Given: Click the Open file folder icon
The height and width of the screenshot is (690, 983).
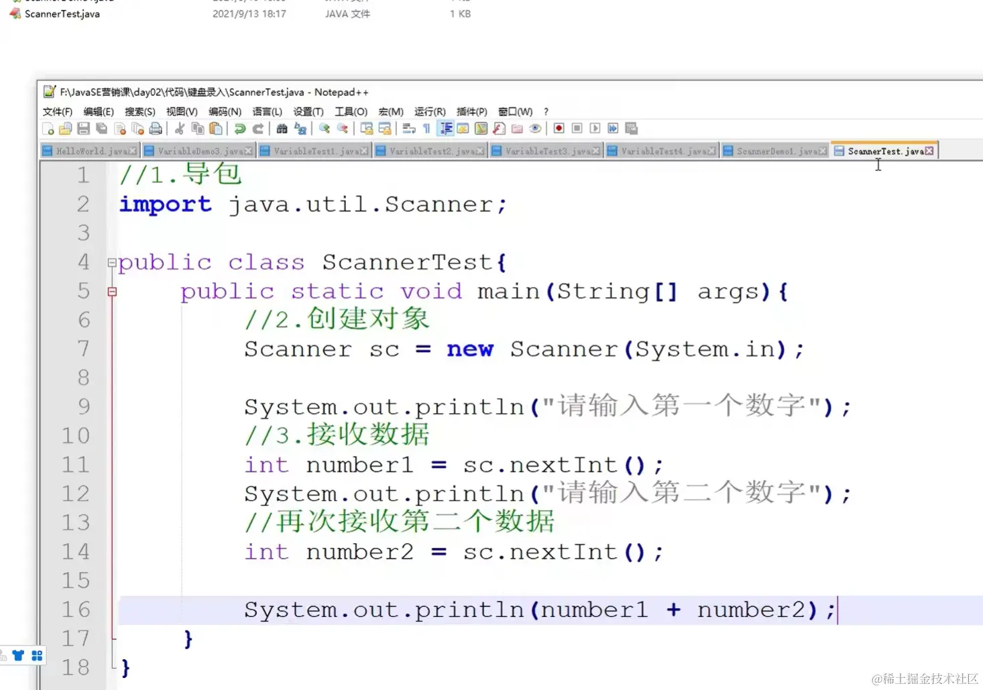Looking at the screenshot, I should (x=66, y=129).
